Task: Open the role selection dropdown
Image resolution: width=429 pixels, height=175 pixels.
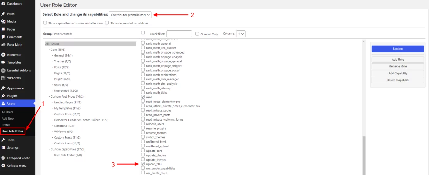Action: pyautogui.click(x=130, y=15)
